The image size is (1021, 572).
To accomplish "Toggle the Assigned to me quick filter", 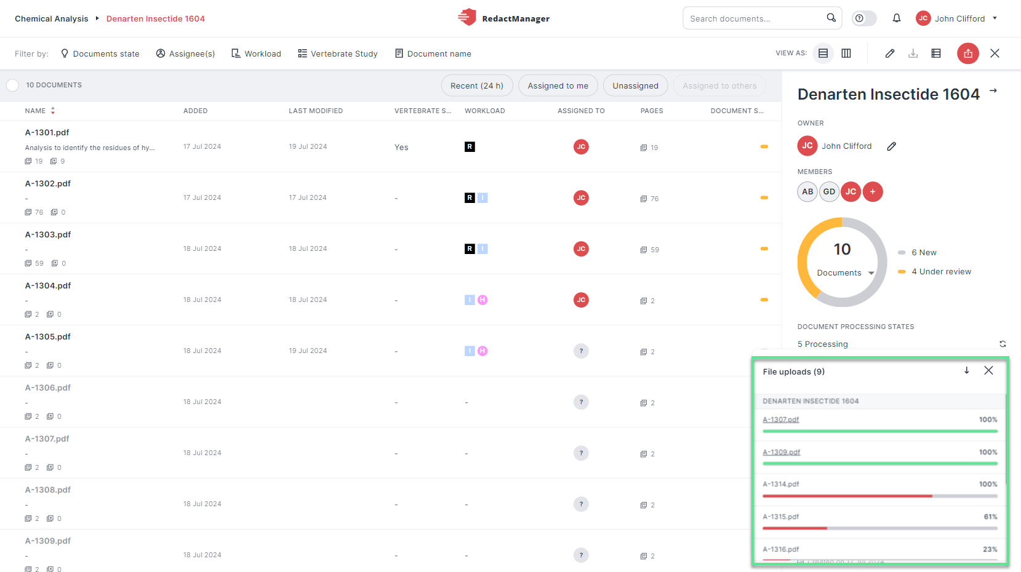I will pos(558,85).
